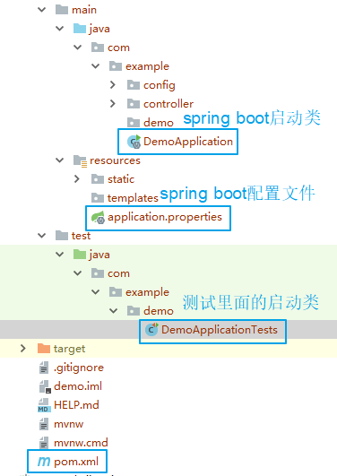The height and width of the screenshot is (476, 337).
Task: Select the .gitignore file
Action: (79, 368)
